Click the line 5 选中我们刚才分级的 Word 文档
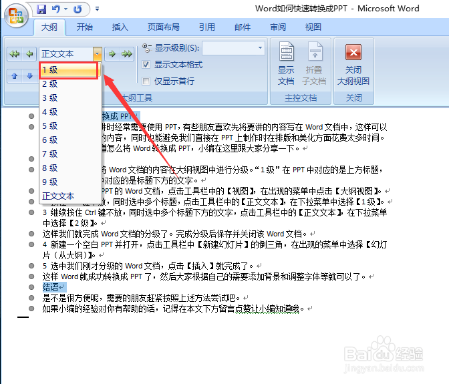449x384 pixels. coord(148,266)
